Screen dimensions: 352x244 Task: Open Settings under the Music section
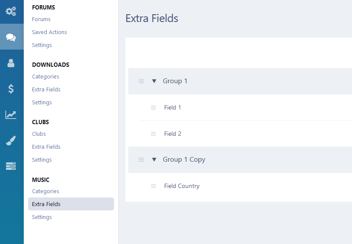(x=42, y=217)
